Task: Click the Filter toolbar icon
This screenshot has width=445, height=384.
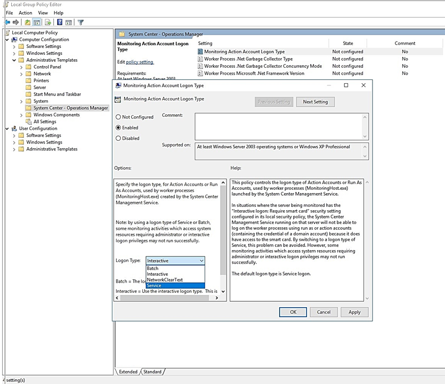Action: (81, 22)
